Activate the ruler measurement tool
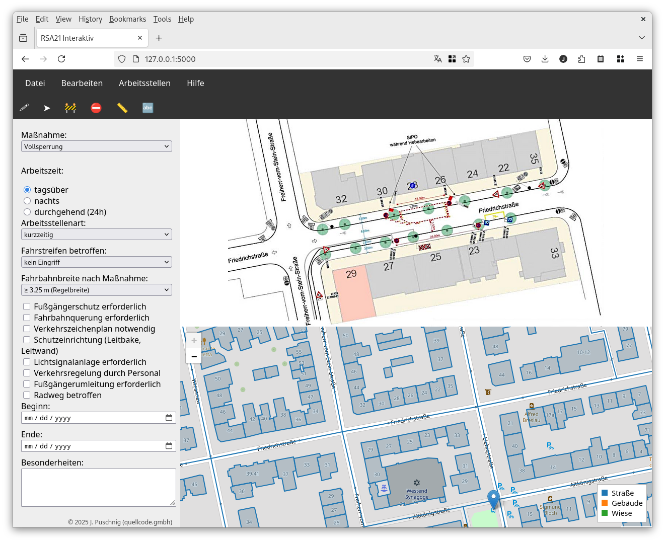Image resolution: width=665 pixels, height=542 pixels. [x=122, y=108]
